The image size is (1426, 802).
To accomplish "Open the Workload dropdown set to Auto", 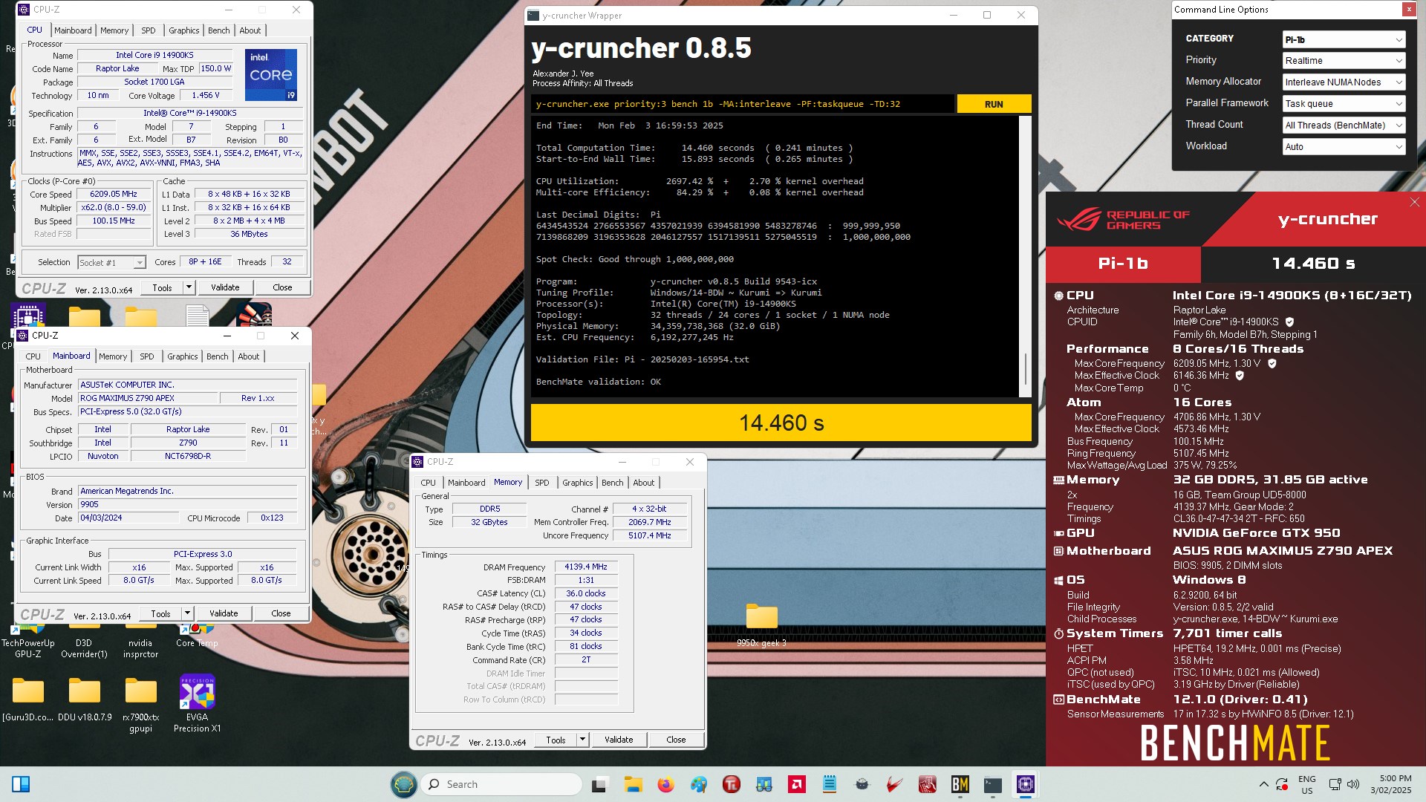I will tap(1344, 147).
